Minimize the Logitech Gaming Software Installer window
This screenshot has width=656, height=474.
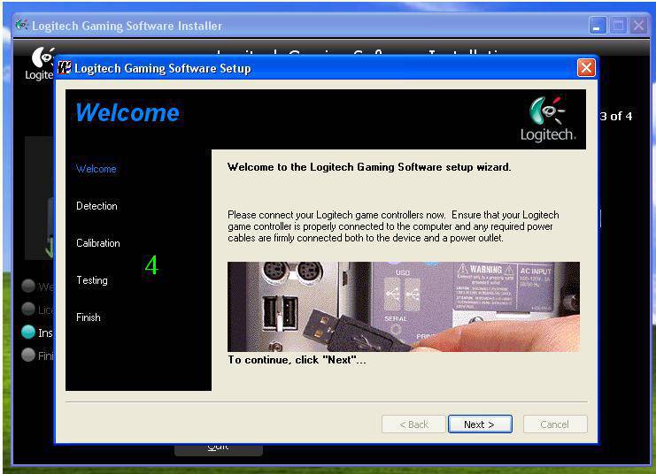tap(597, 26)
